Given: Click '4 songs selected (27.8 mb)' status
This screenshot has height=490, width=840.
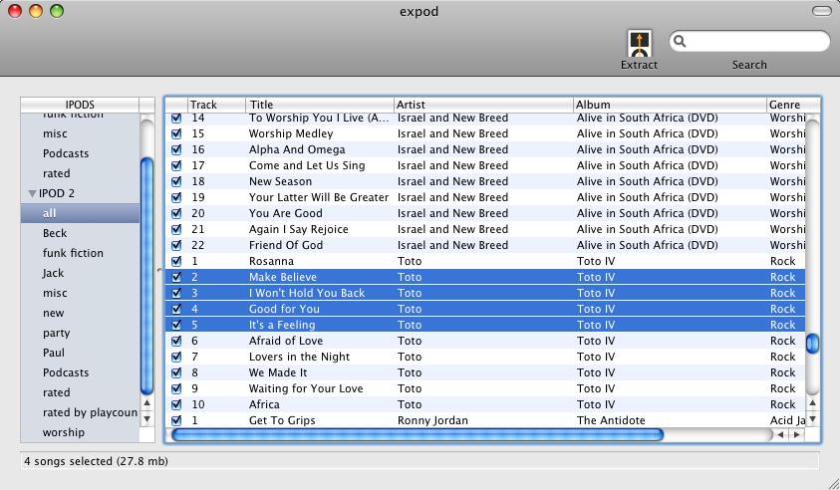Looking at the screenshot, I should point(96,461).
